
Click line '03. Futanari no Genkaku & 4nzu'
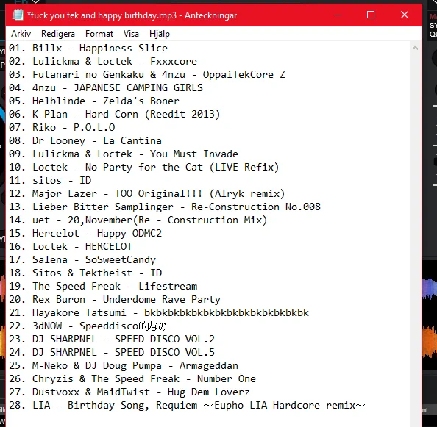click(x=147, y=75)
